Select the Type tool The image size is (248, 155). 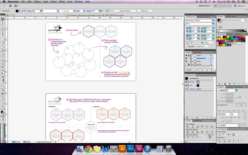(2, 36)
